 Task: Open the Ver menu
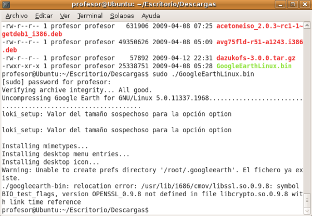[65, 16]
